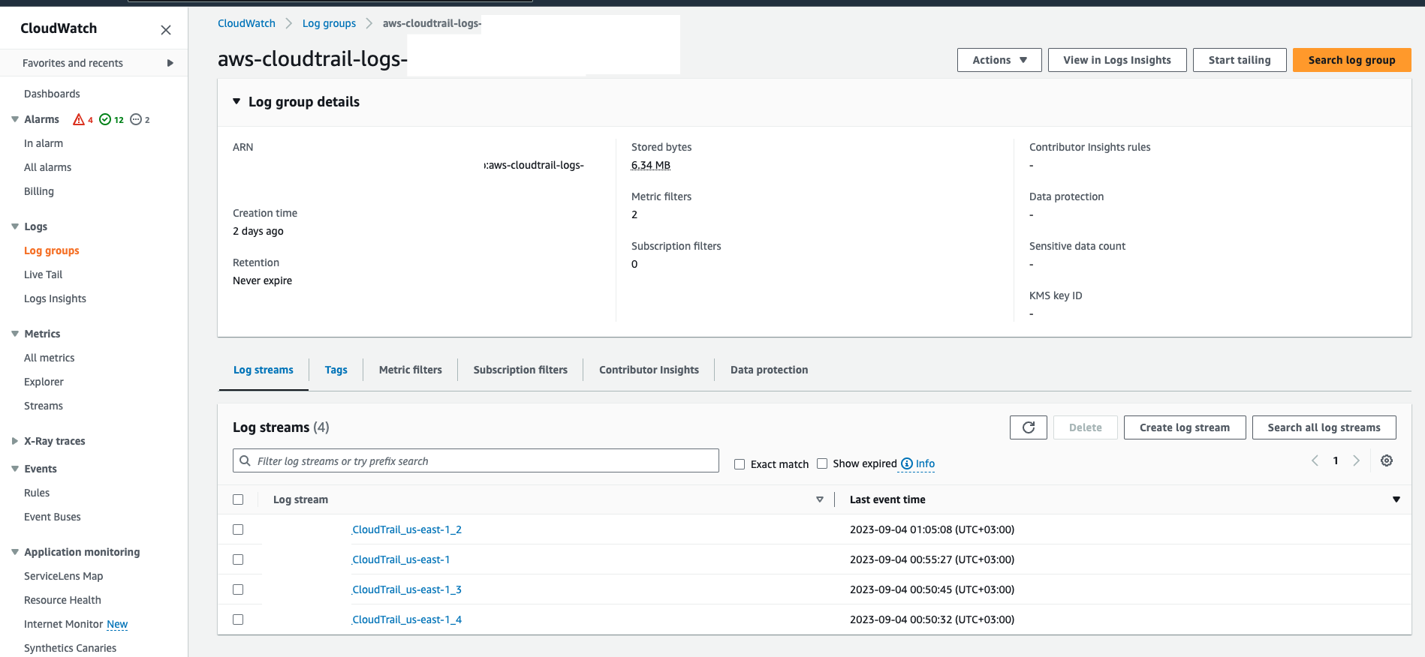Open the CloudTrail_us-east-1_2 log stream
The width and height of the screenshot is (1425, 657).
click(407, 529)
